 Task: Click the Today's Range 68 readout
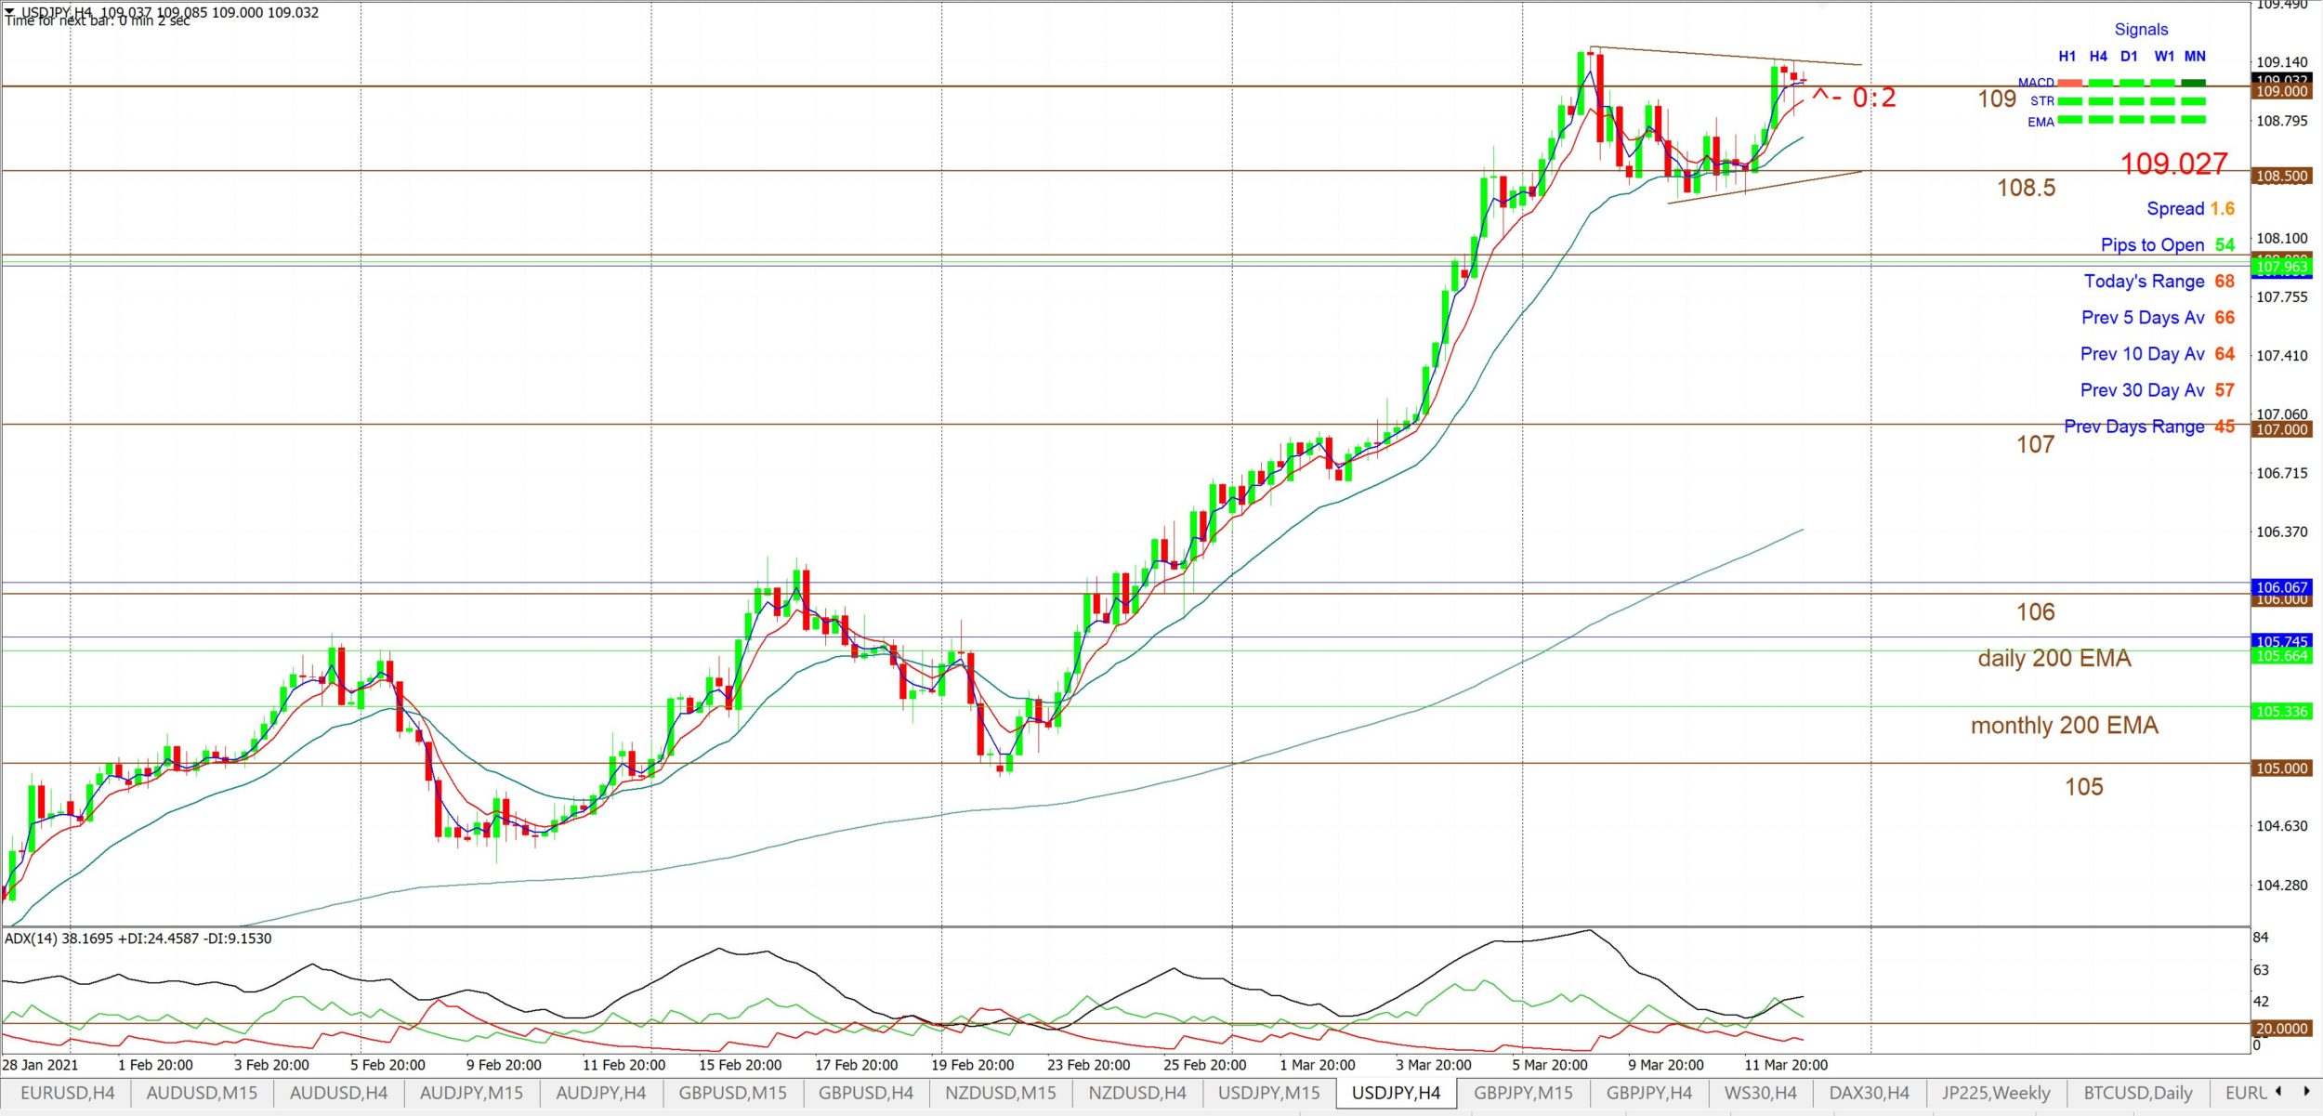click(x=2159, y=282)
